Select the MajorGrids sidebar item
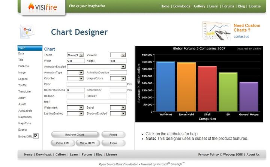Screen dimensions: 270x167 [x=25, y=117]
